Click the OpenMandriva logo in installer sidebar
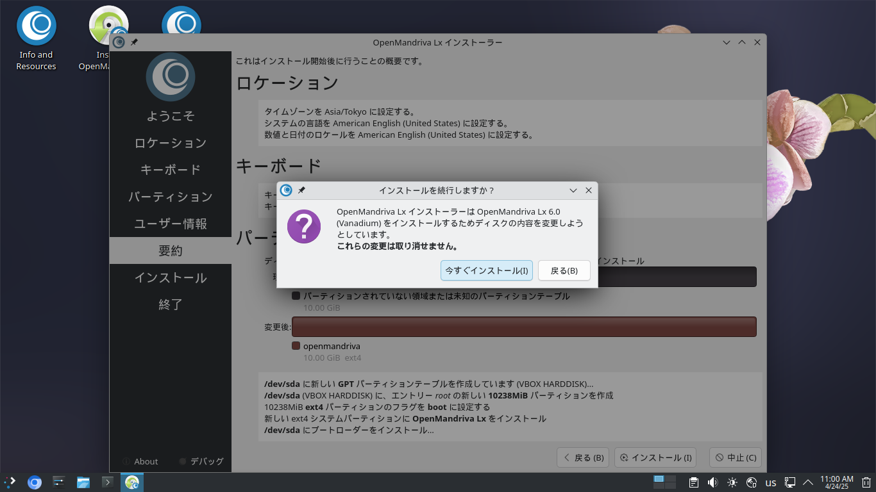Viewport: 876px width, 492px height. point(171,77)
